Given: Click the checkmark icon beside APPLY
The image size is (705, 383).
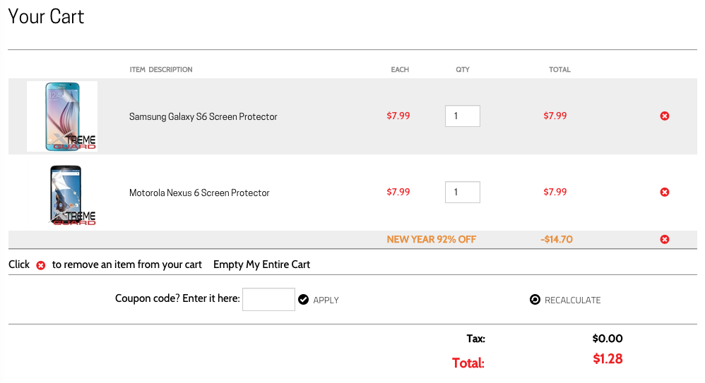Looking at the screenshot, I should pyautogui.click(x=304, y=300).
